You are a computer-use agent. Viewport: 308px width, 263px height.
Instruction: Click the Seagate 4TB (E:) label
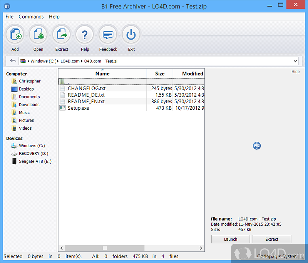35,161
